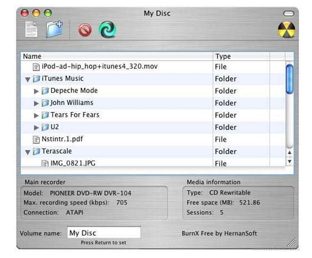Click the add folder icon with plus
Screen dimensions: 312x258
(x=54, y=29)
